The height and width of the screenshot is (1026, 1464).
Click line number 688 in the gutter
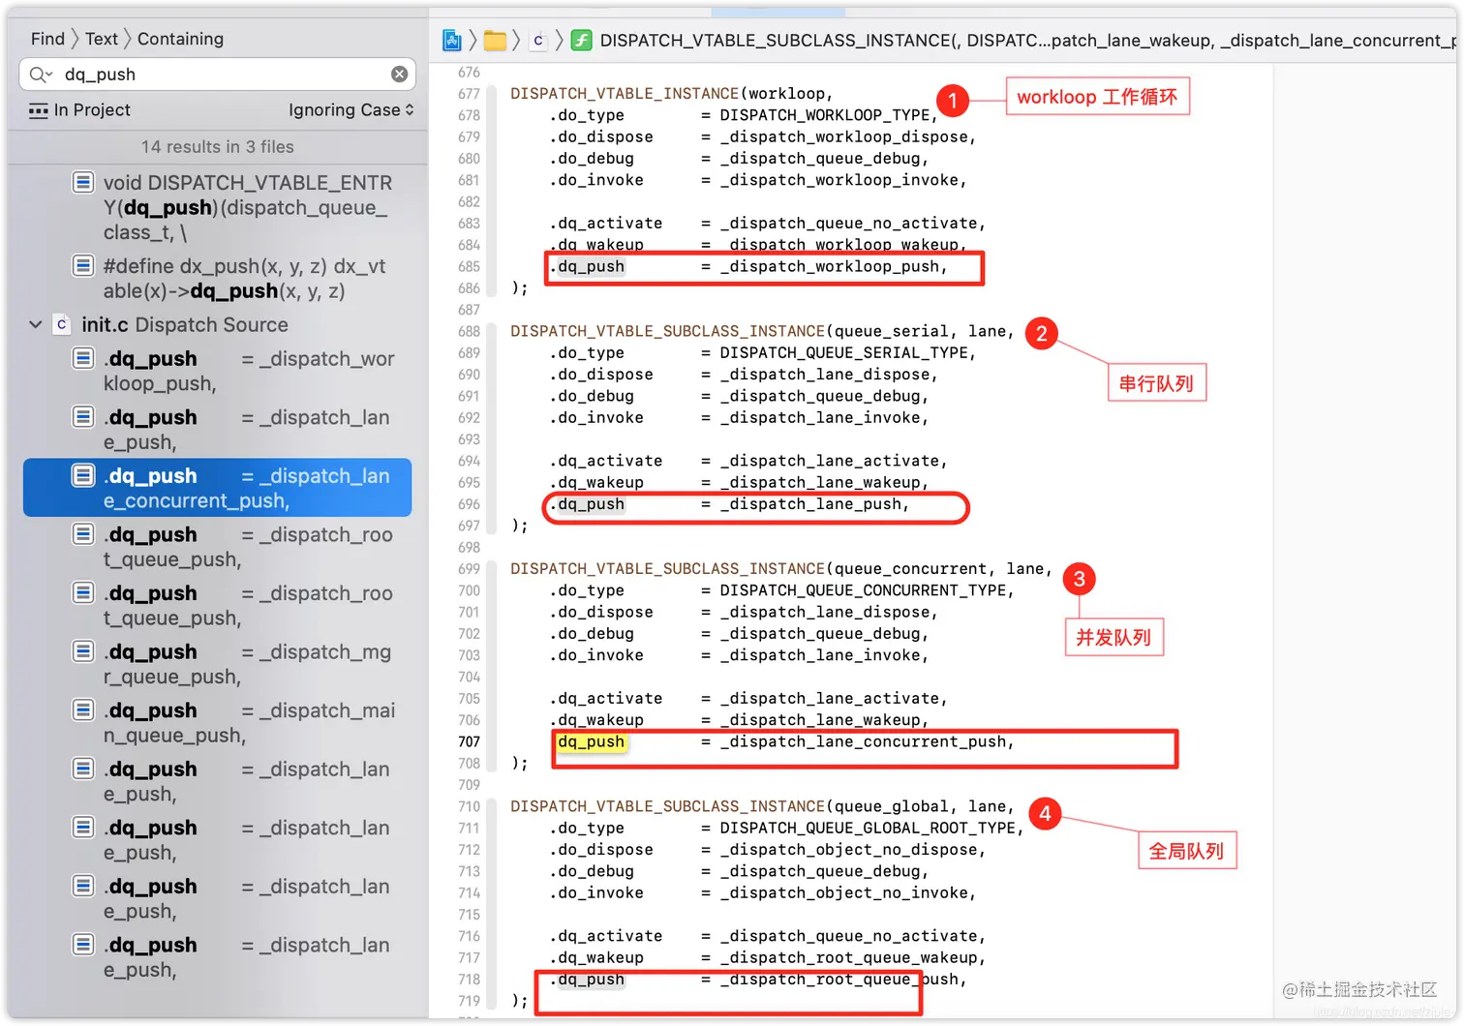[x=469, y=331]
